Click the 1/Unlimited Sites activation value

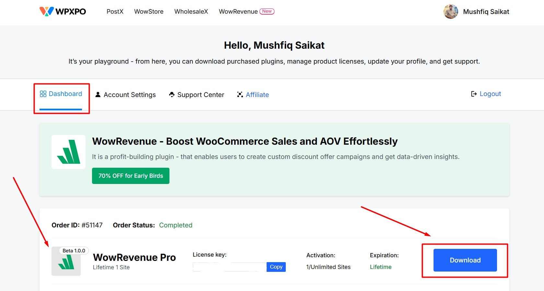pos(329,267)
